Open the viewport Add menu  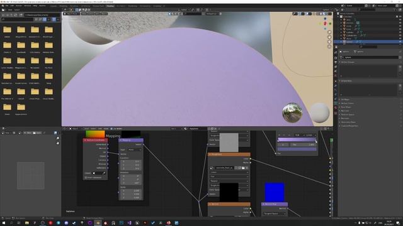pyautogui.click(x=97, y=14)
